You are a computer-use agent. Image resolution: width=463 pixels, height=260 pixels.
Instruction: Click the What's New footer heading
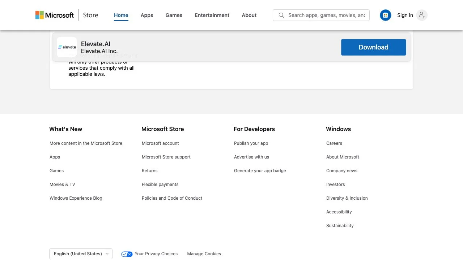coord(66,129)
